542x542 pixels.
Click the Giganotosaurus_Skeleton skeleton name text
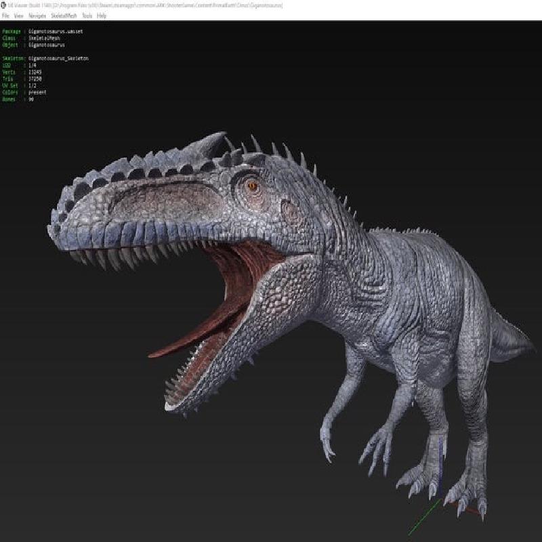58,58
